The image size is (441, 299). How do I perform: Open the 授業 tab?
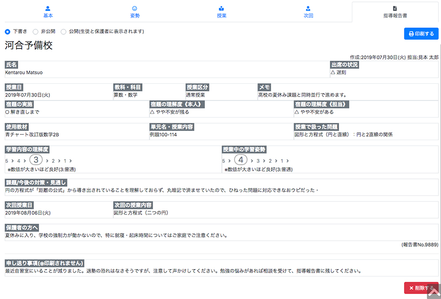221,12
